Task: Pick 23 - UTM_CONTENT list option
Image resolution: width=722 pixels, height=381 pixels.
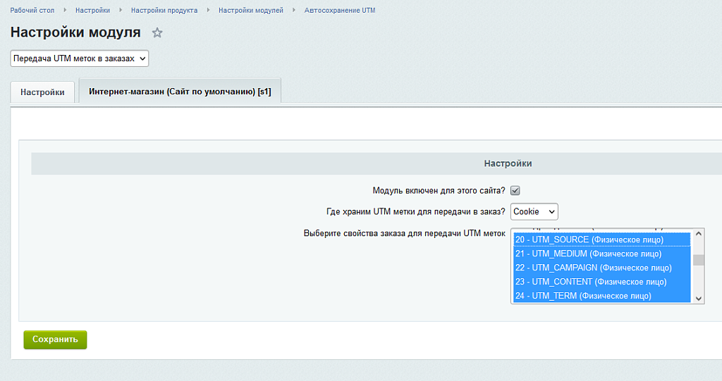Action: (591, 282)
